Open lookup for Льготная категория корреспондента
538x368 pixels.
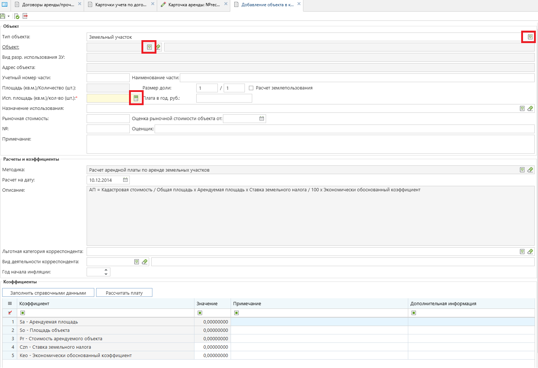point(522,252)
